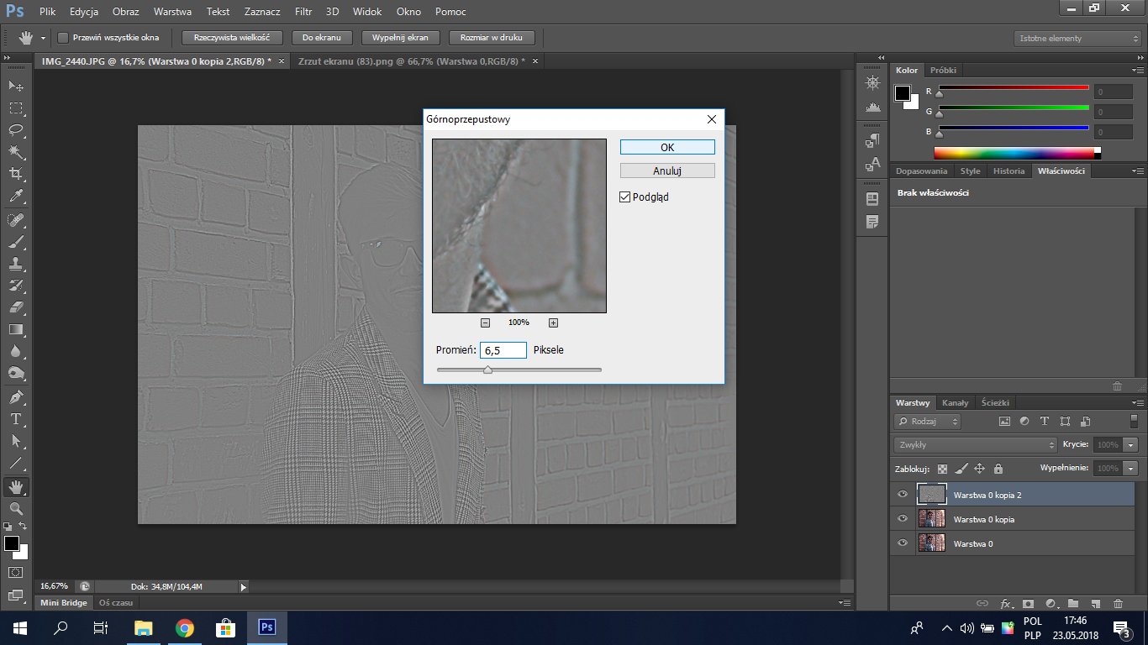Image resolution: width=1148 pixels, height=645 pixels.
Task: Open the Istotne elementy workspace dropdown
Action: pyautogui.click(x=1077, y=39)
